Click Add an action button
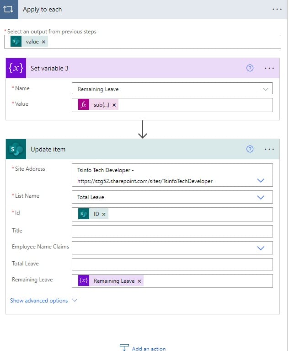 click(x=143, y=348)
